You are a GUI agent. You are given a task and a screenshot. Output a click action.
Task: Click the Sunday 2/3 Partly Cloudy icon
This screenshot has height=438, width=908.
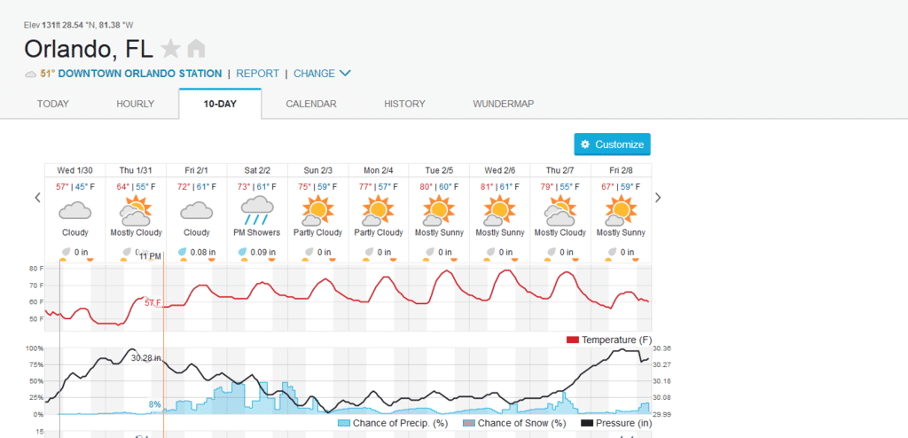[317, 211]
